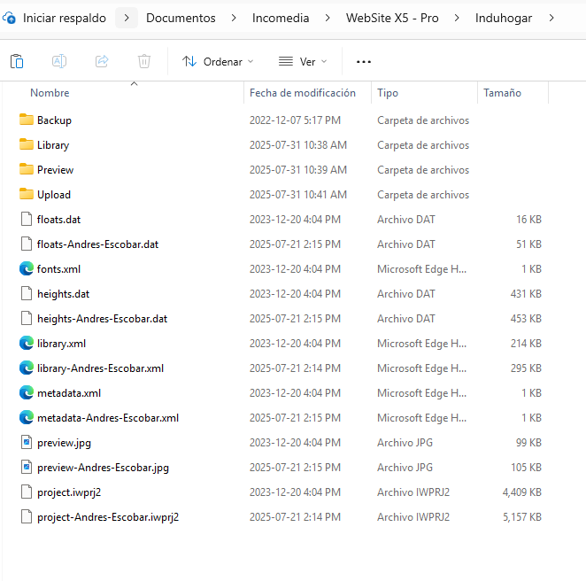This screenshot has height=581, width=586.
Task: Click the heights-Andres-Escobar.dat file icon
Action: point(27,318)
